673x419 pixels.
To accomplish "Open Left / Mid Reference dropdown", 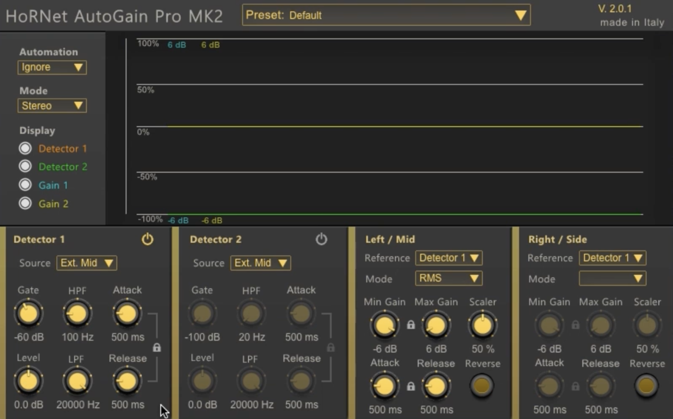I will coord(449,258).
